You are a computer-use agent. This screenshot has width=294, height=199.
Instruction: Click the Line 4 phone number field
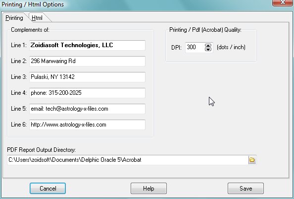click(x=87, y=93)
